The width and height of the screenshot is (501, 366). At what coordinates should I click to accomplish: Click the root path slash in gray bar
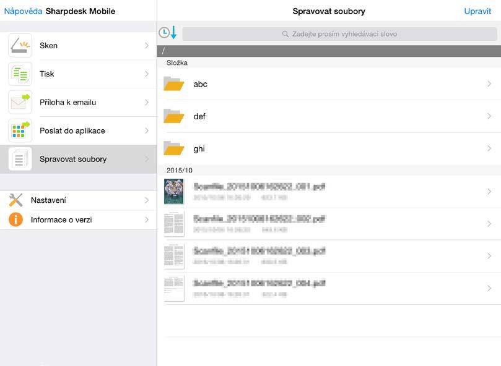163,51
